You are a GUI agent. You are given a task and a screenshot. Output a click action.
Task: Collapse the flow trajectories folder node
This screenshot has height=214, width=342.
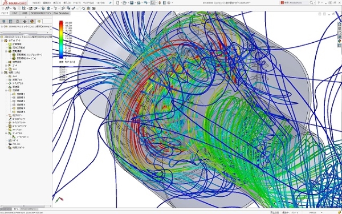point(6,90)
